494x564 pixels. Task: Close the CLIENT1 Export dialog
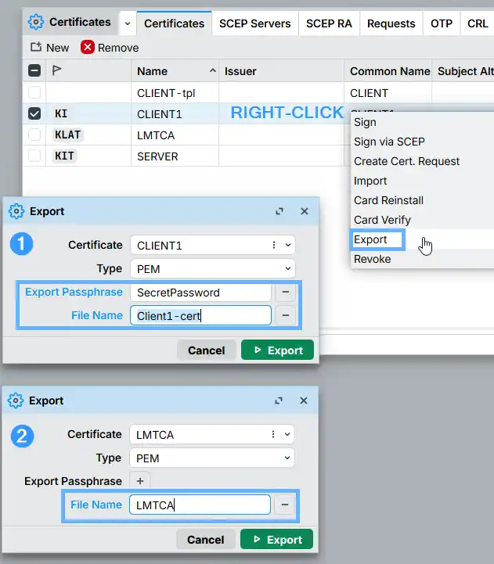click(305, 211)
